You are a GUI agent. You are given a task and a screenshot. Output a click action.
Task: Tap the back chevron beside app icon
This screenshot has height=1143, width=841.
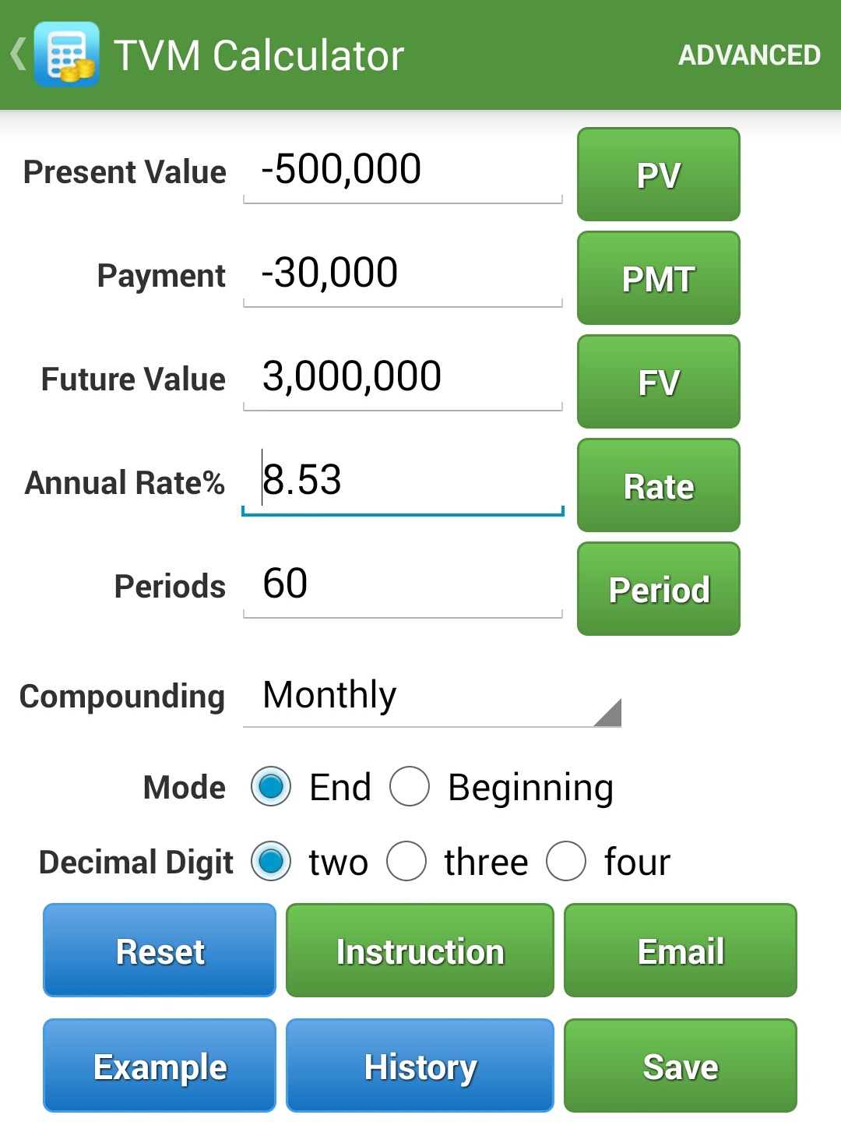click(18, 55)
